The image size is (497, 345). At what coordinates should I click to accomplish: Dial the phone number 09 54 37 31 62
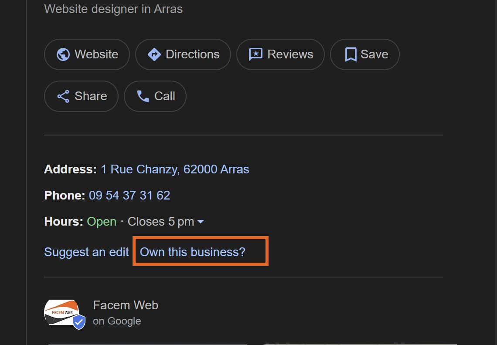coord(129,195)
